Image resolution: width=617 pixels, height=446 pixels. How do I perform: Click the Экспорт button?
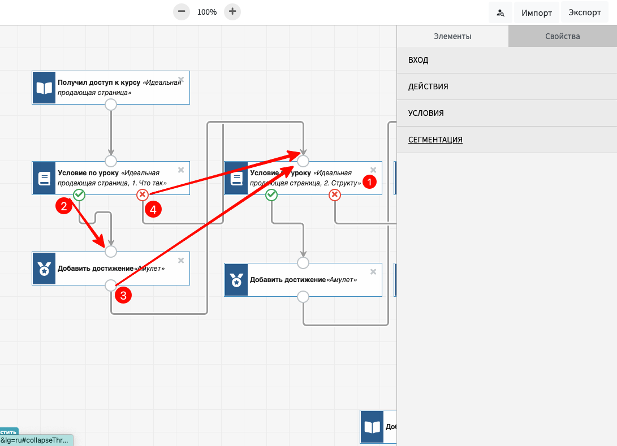tap(584, 12)
